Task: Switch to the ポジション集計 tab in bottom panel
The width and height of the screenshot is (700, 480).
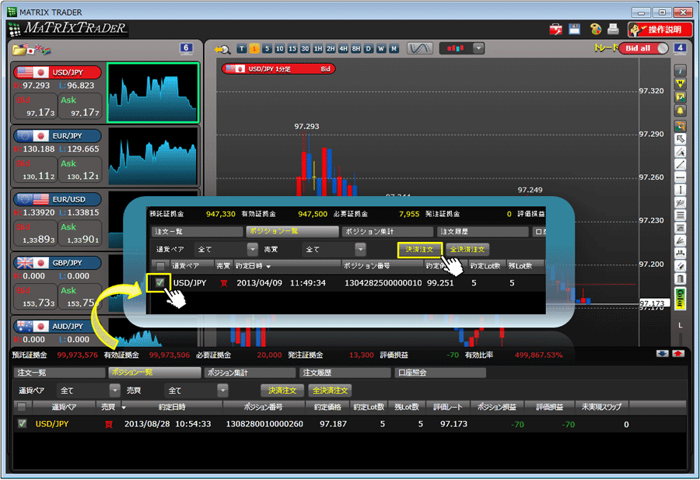Action: click(x=250, y=373)
